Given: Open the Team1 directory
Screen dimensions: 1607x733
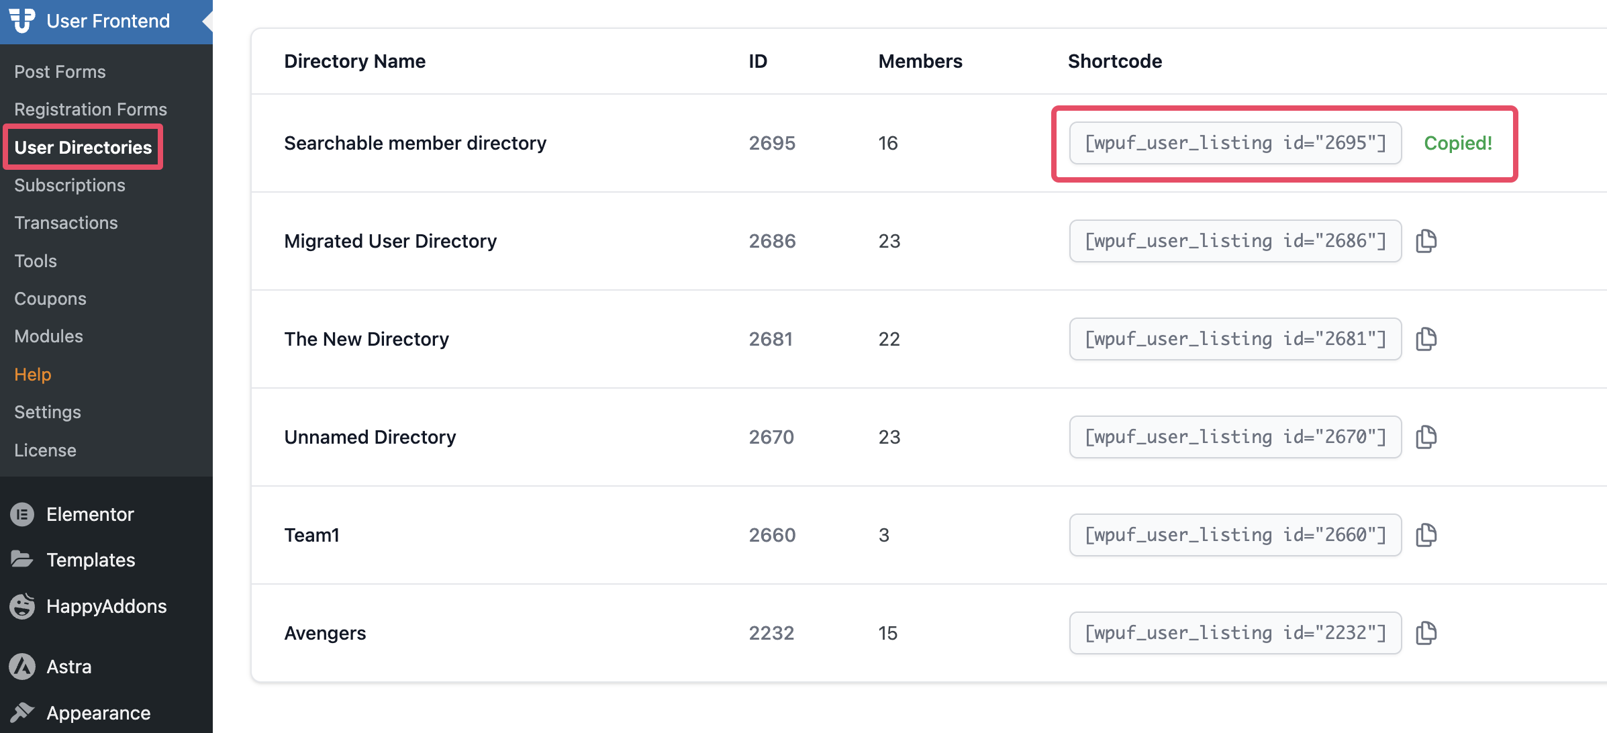Looking at the screenshot, I should [311, 535].
